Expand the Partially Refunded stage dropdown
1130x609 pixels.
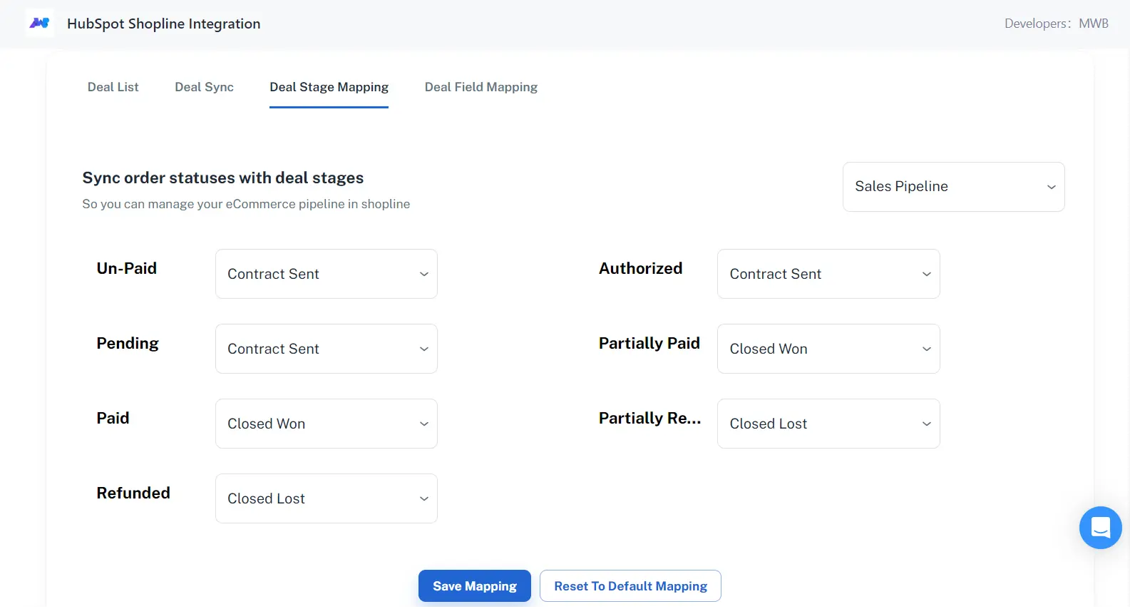828,424
